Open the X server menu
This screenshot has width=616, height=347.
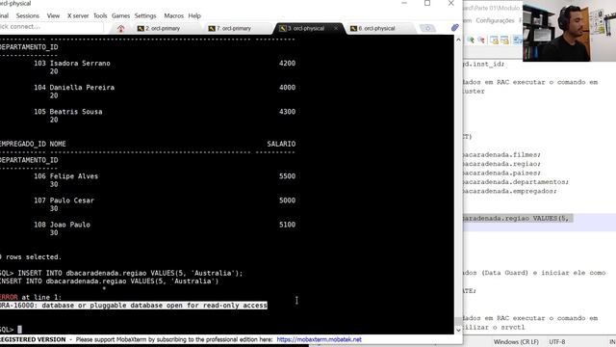click(78, 15)
